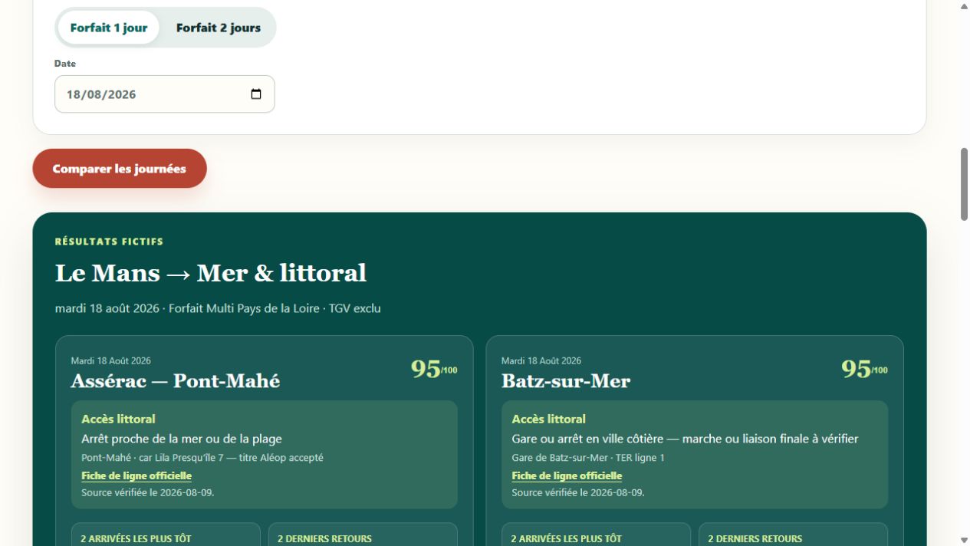Open Fiche de ligne officielle for Assérac — Pont-Mahé
Image resolution: width=970 pixels, height=546 pixels.
(x=136, y=476)
